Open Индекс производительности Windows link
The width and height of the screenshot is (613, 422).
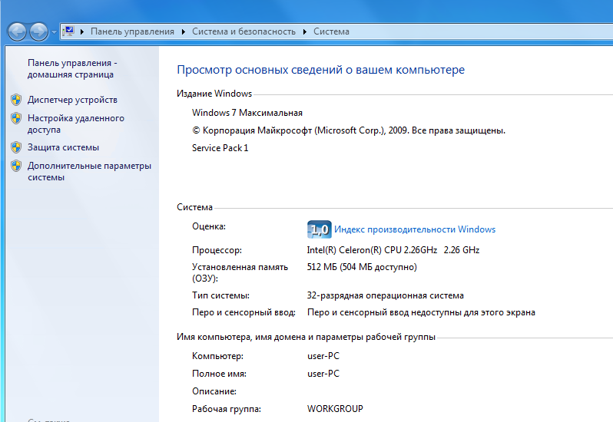click(415, 229)
